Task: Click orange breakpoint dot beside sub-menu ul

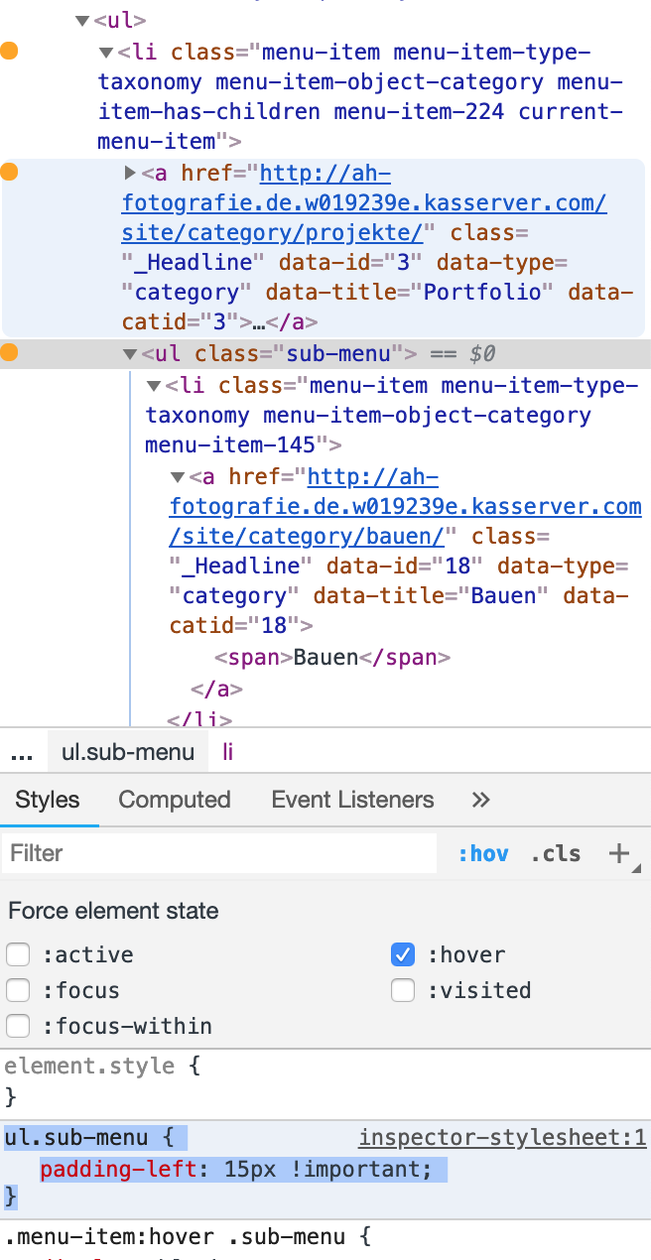Action: click(10, 353)
